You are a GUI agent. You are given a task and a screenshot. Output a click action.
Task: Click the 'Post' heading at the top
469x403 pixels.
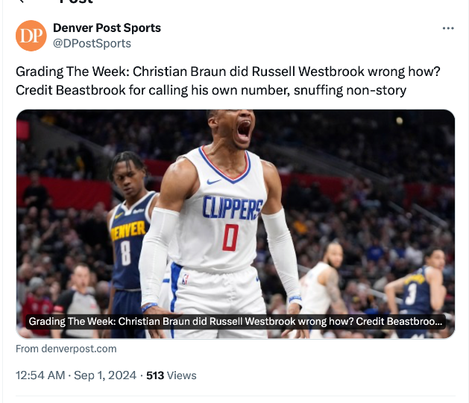coord(76,3)
